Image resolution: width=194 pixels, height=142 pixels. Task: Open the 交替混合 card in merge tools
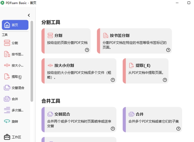[x=79, y=120]
